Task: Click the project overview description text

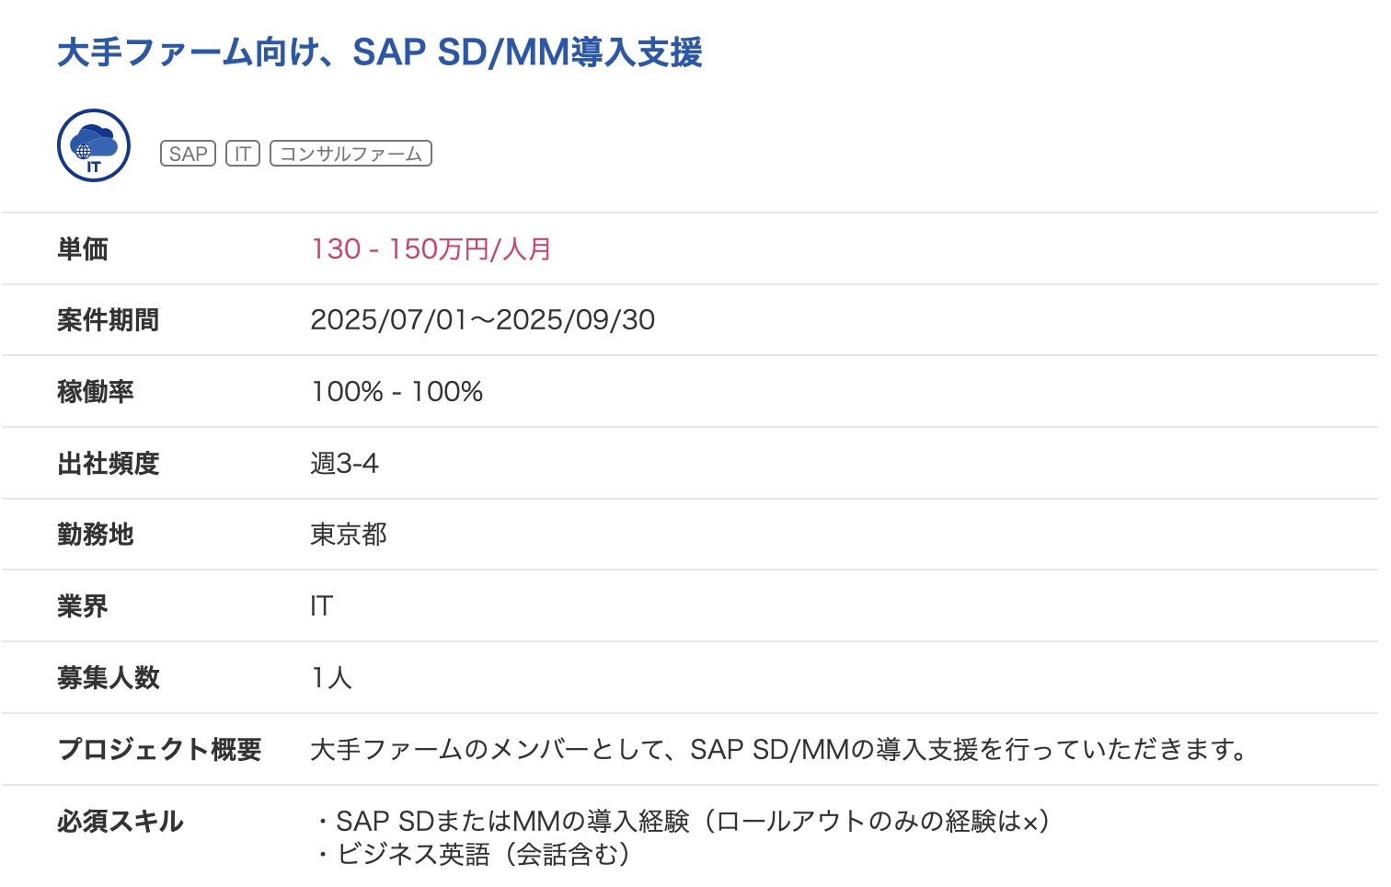Action: click(779, 749)
